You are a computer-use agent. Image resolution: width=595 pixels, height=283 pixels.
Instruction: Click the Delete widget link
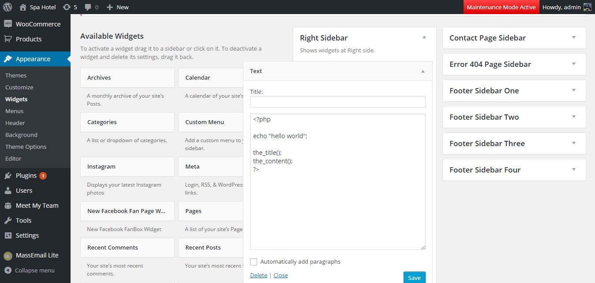click(x=258, y=275)
